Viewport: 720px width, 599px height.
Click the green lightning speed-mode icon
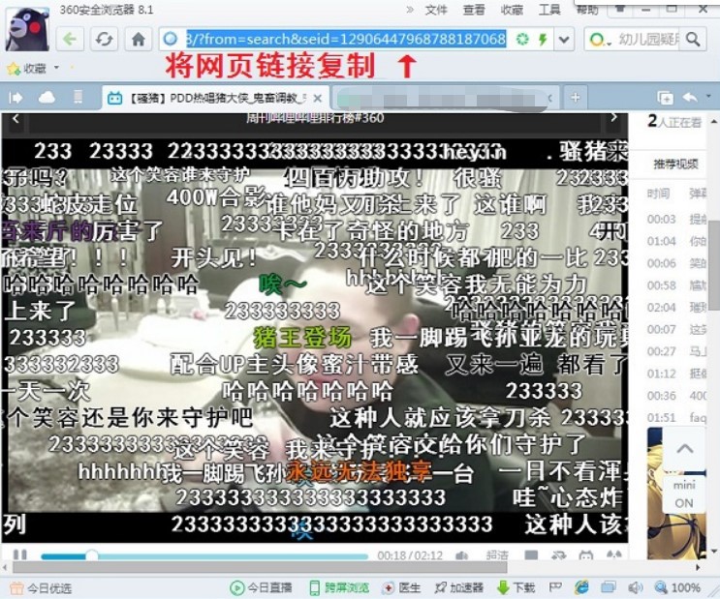[x=543, y=40]
